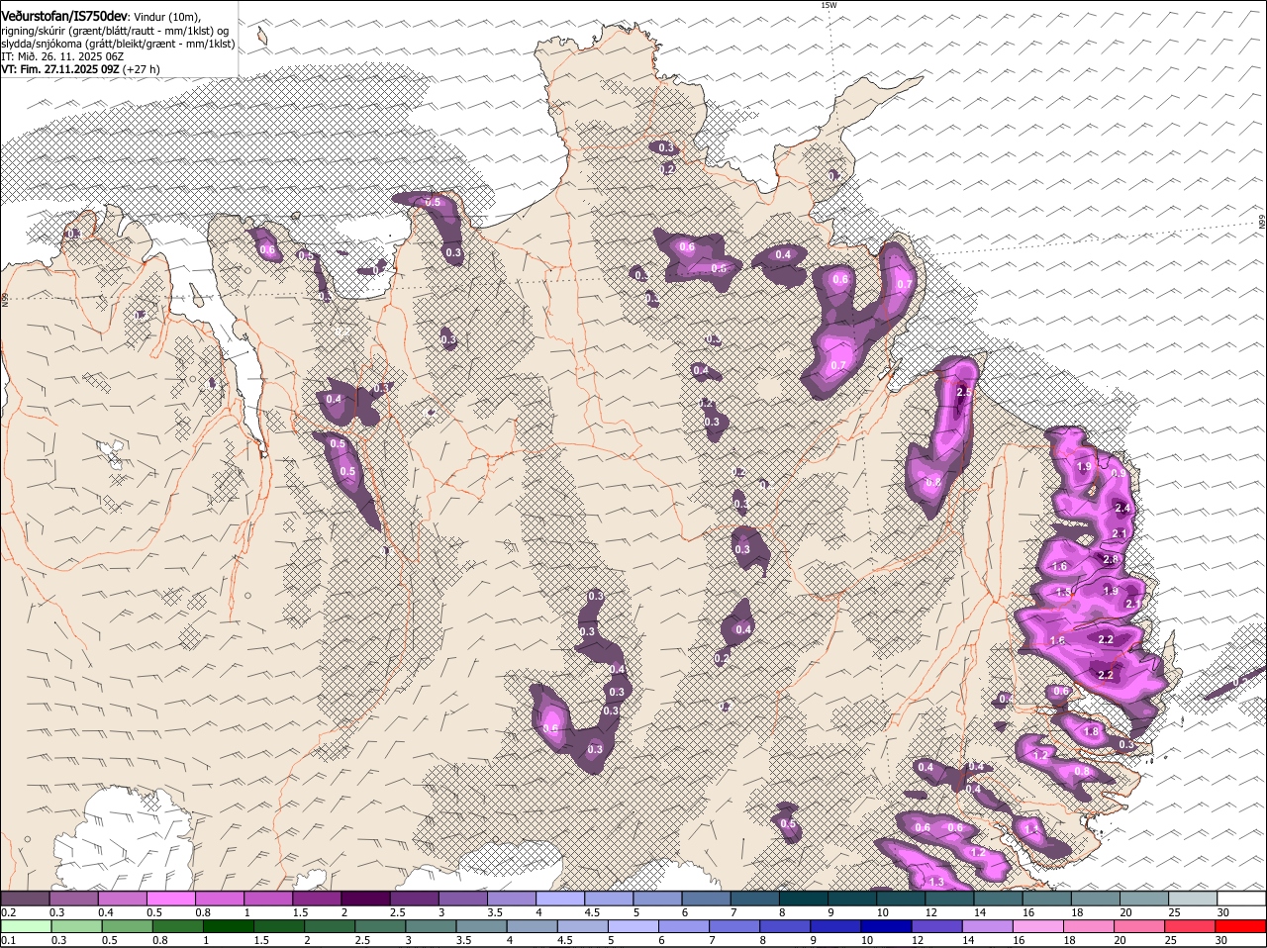Select the "Vindur (10m)," caption text
This screenshot has width=1267, height=948.
tap(166, 17)
